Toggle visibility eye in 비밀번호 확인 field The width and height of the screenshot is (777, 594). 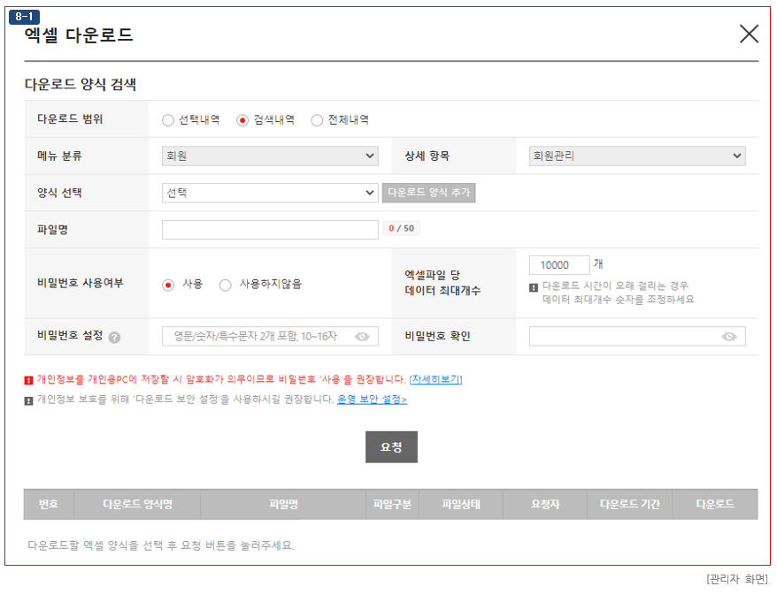[x=729, y=337]
